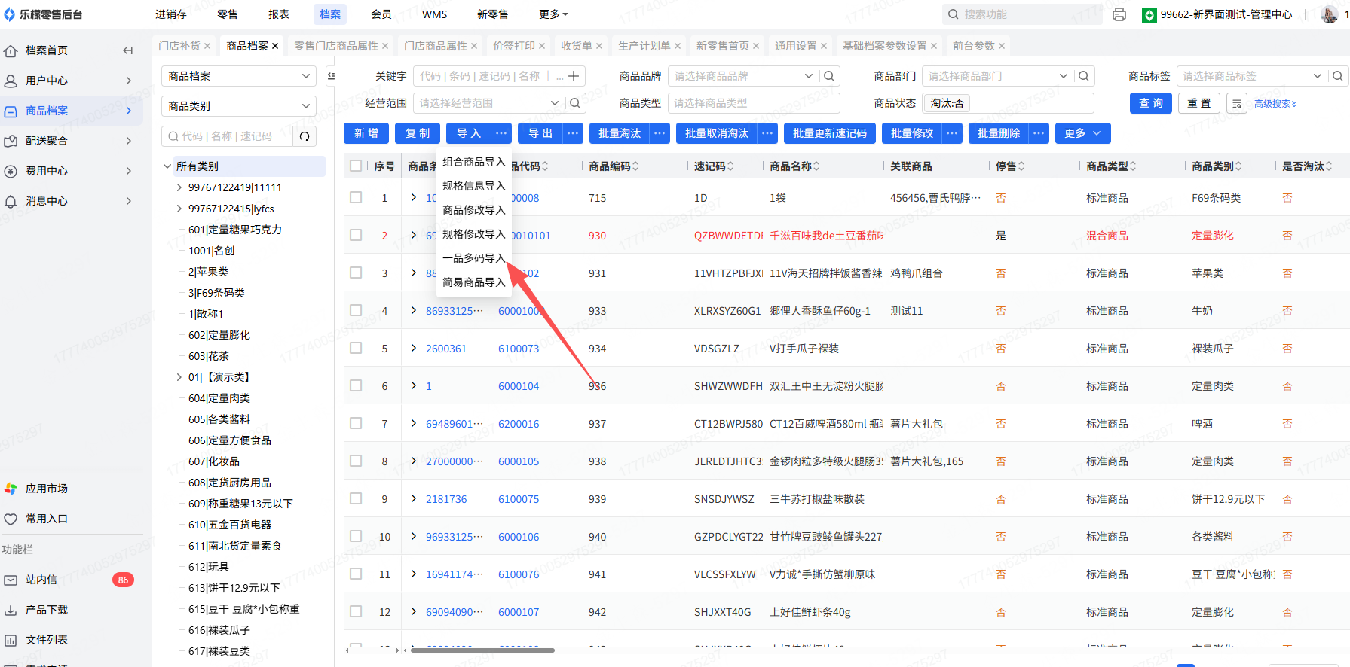This screenshot has height=667, width=1350.
Task: Expand the 01|【演示类】 tree node
Action: click(x=179, y=377)
